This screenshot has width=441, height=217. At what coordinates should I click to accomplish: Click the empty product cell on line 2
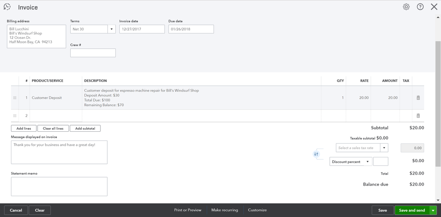click(x=56, y=116)
